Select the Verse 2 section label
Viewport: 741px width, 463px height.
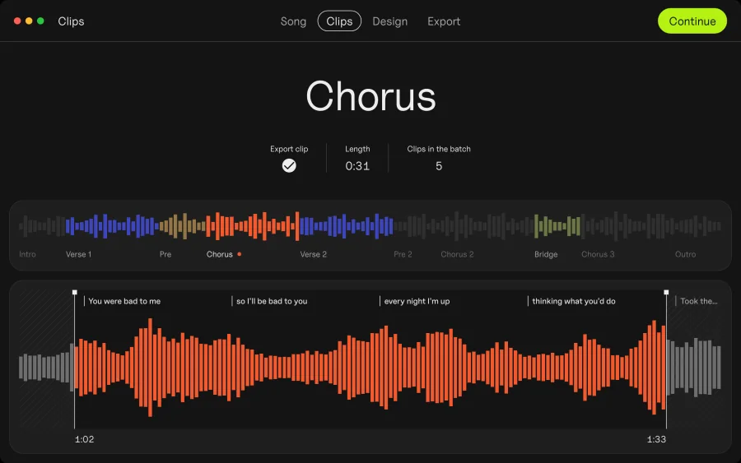coord(314,254)
